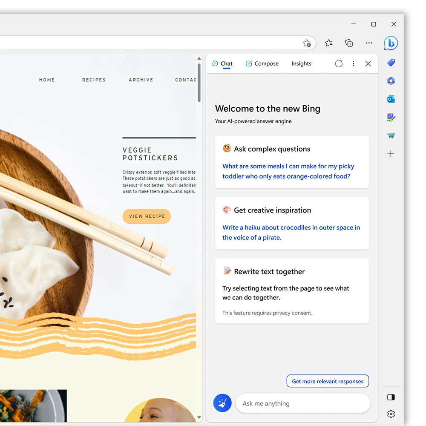This screenshot has width=426, height=426.
Task: Click the Get more relevant responses button
Action: [328, 381]
